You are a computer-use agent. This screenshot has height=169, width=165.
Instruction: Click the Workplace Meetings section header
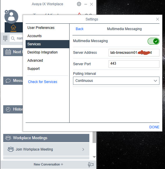pyautogui.click(x=46, y=138)
